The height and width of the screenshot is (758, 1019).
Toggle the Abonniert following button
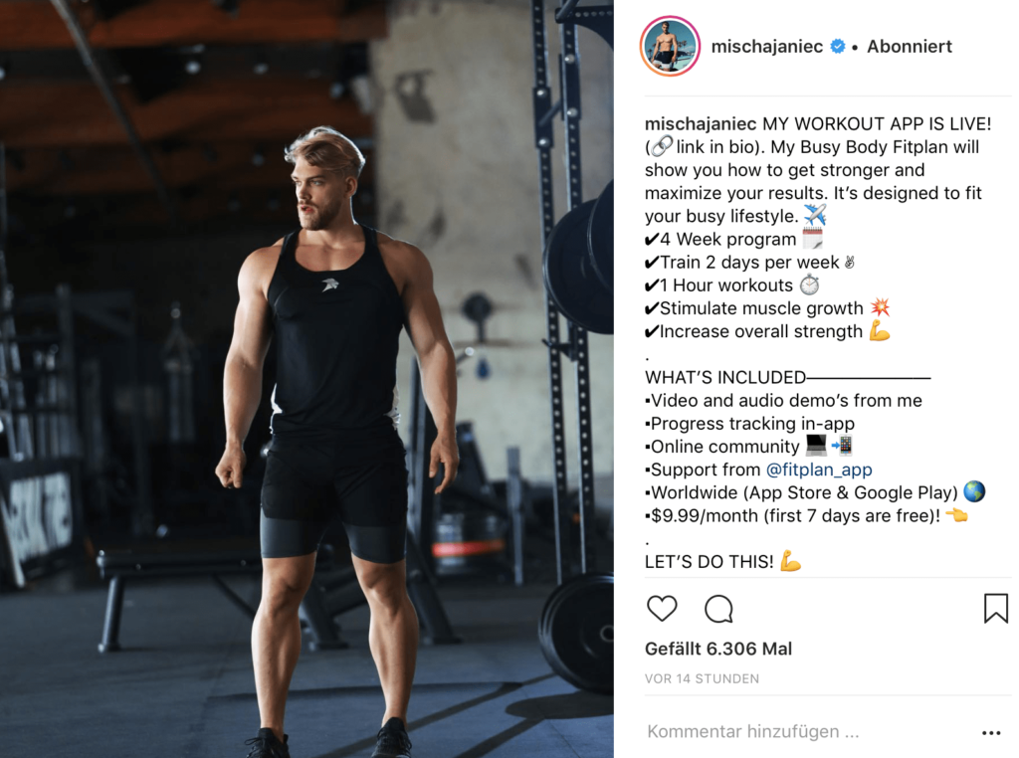(910, 46)
